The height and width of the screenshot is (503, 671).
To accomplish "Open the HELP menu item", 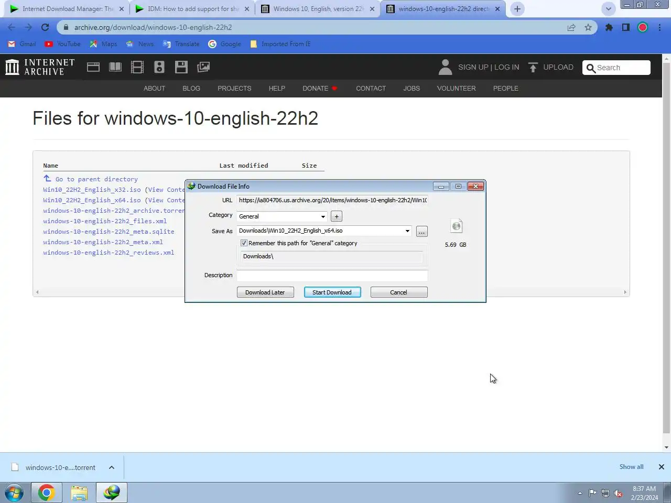I will 277,89.
